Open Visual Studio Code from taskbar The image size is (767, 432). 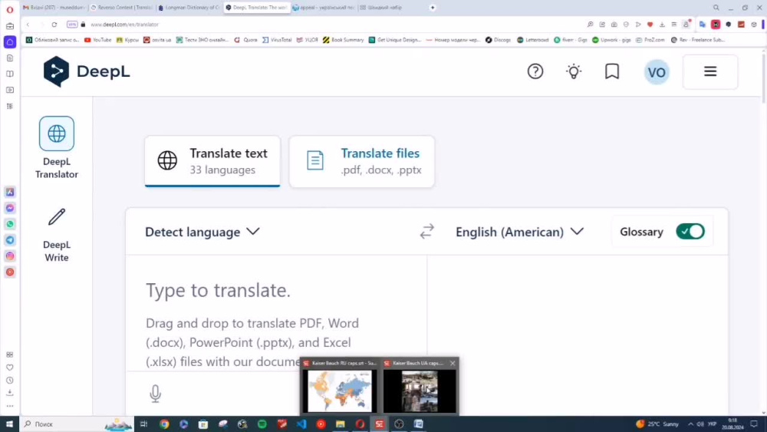301,424
